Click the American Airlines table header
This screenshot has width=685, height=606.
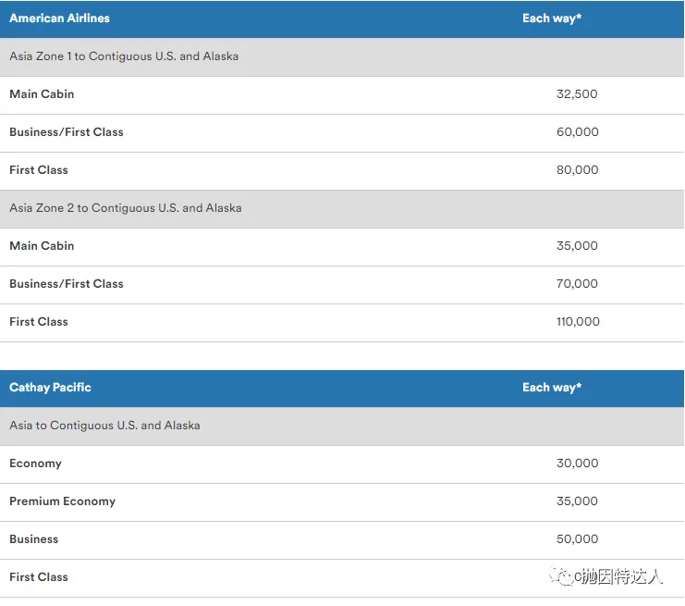coord(59,19)
